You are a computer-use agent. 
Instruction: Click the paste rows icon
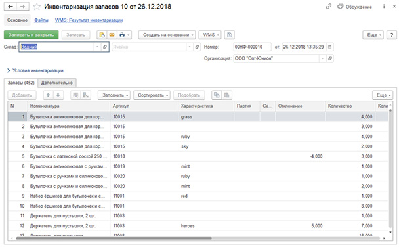226,95
